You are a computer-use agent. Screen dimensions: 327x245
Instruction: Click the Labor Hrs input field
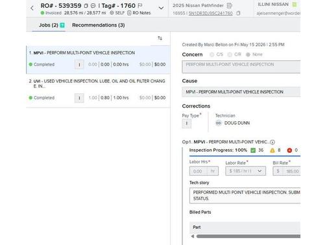204,171
